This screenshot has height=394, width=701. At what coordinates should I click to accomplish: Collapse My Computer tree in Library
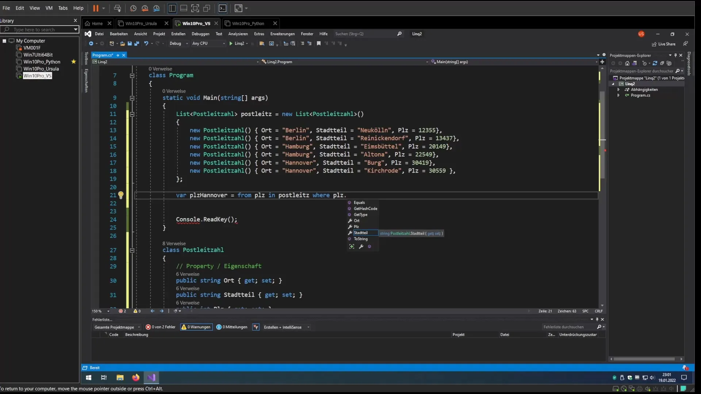pos(4,41)
